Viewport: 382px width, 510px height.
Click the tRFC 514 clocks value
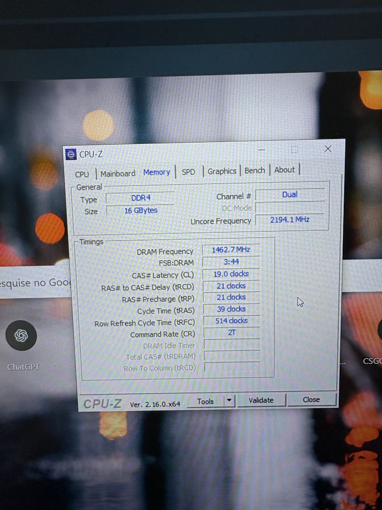231,321
